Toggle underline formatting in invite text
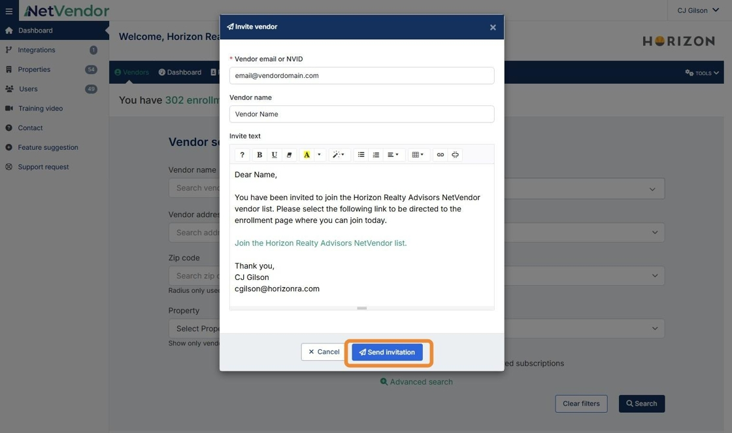Image resolution: width=732 pixels, height=433 pixels. tap(274, 154)
